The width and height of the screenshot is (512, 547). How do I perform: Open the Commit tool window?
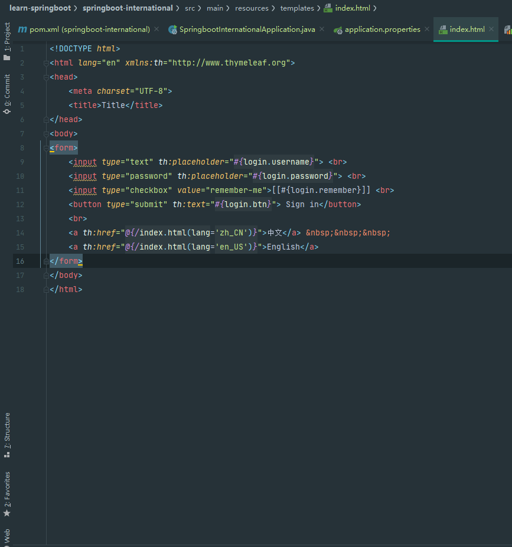coord(7,94)
